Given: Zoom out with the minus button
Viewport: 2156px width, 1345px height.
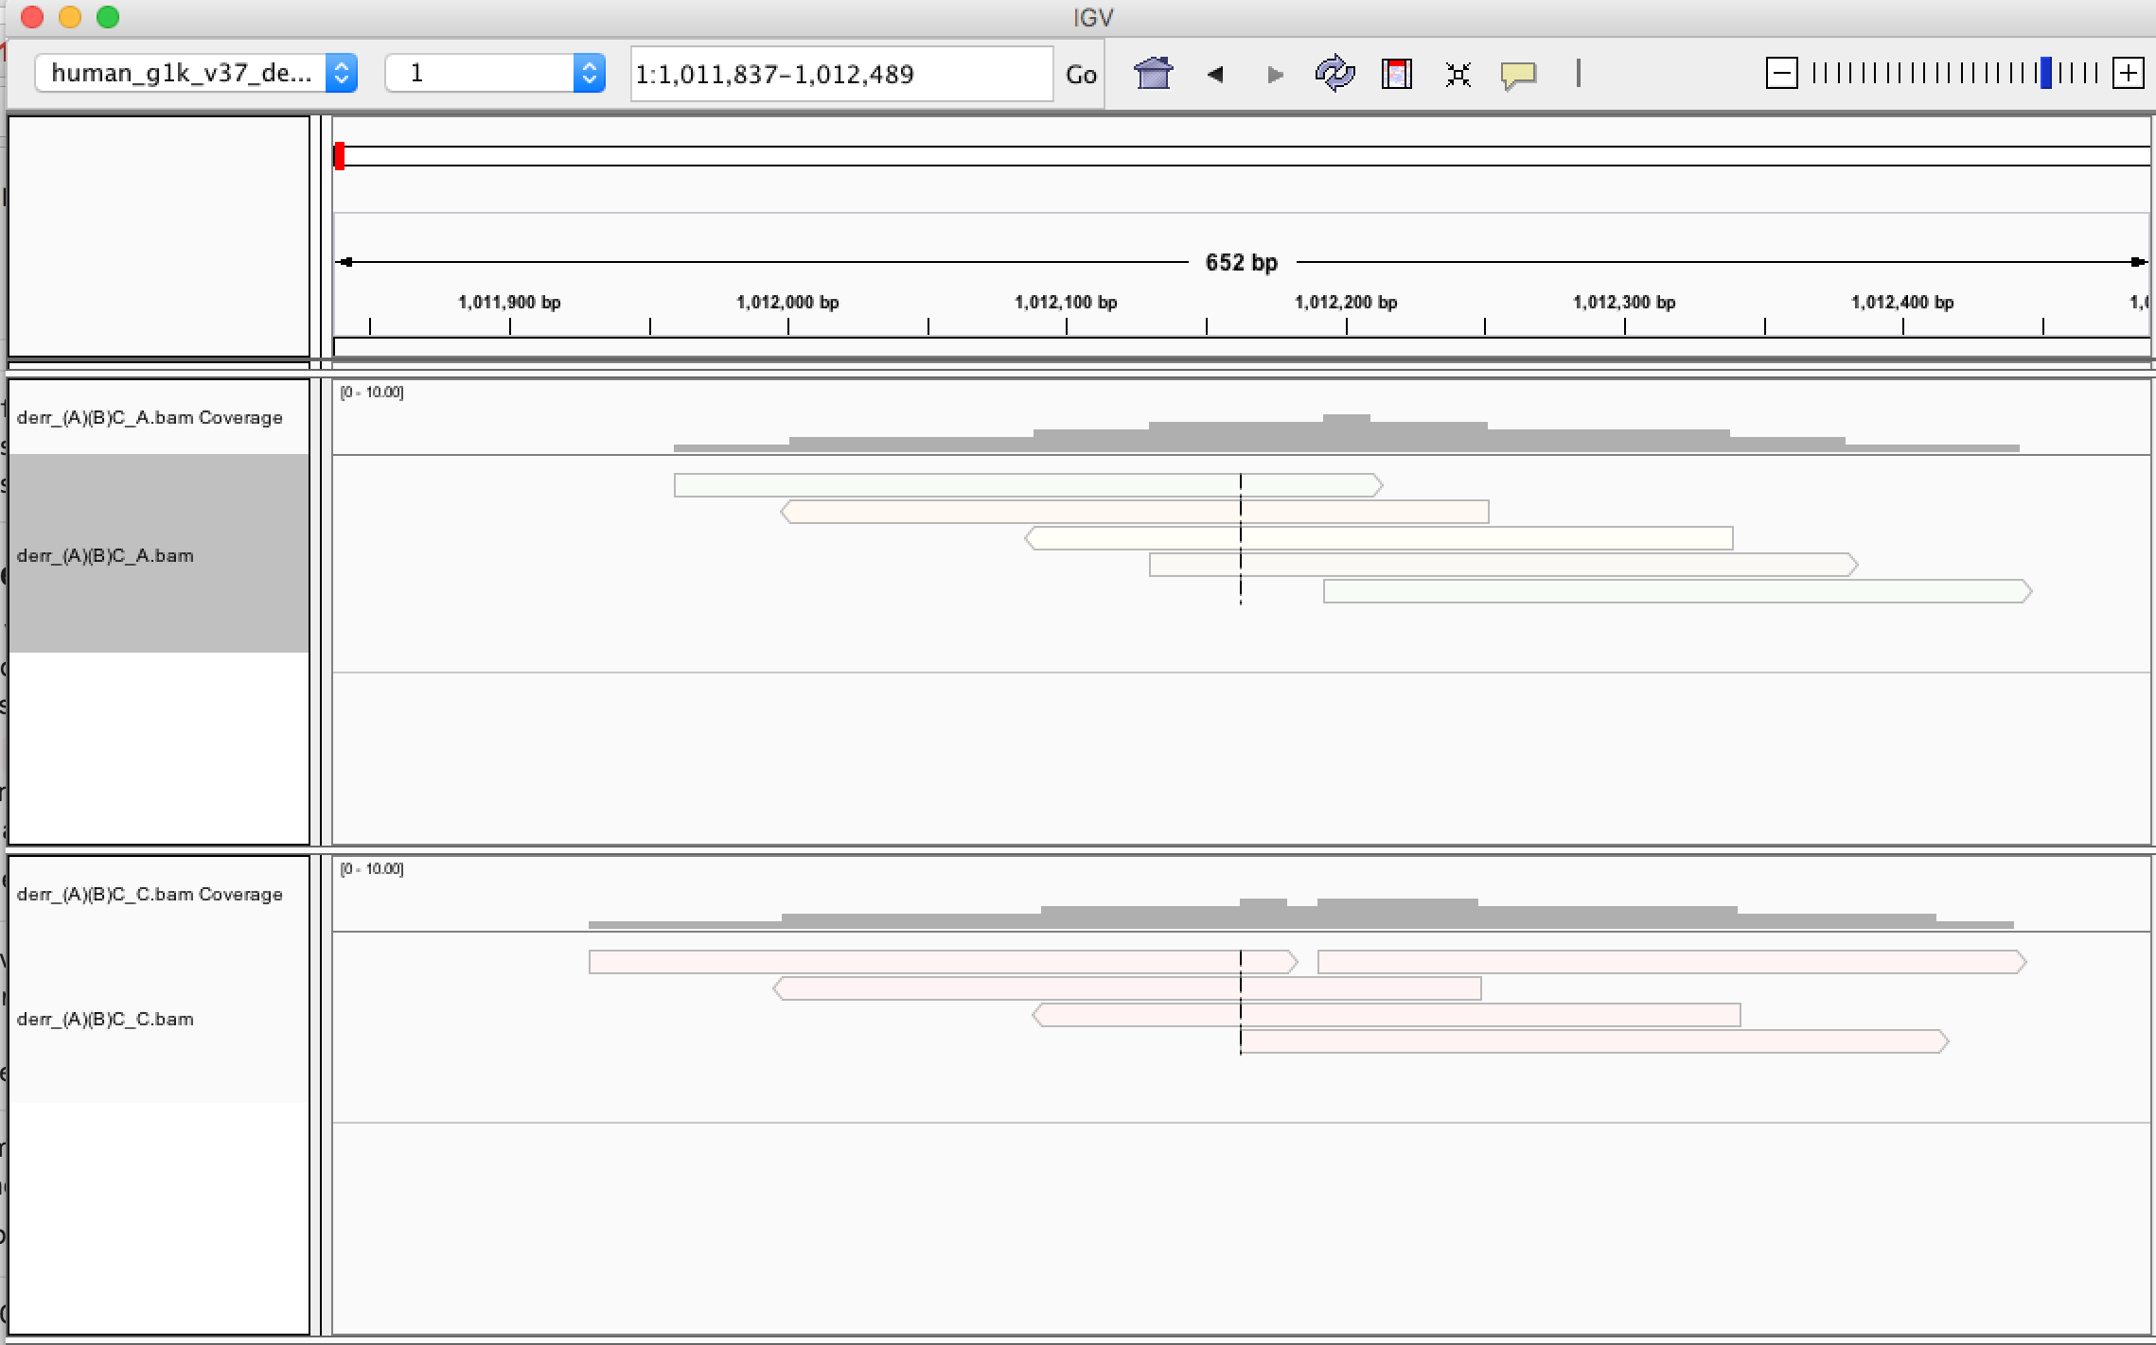Looking at the screenshot, I should pyautogui.click(x=1781, y=73).
